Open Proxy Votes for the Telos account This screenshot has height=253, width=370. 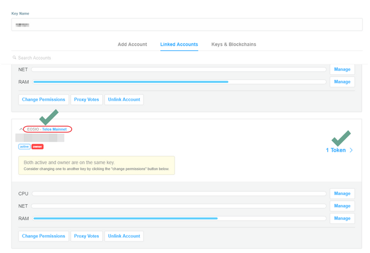tap(86, 236)
